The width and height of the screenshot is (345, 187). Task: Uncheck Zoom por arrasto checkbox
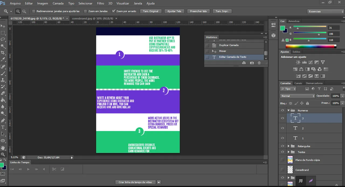pyautogui.click(x=113, y=11)
